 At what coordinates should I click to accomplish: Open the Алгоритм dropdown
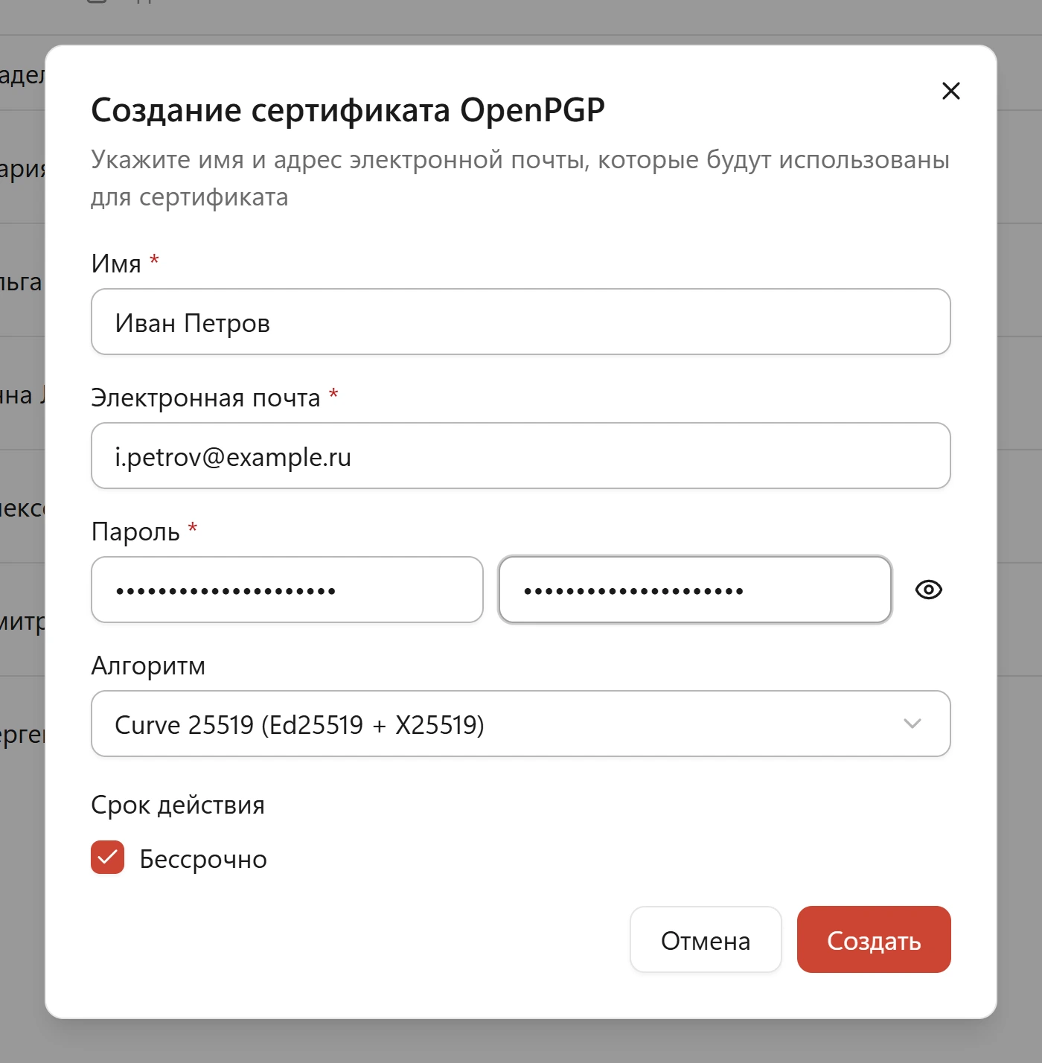pyautogui.click(x=521, y=724)
